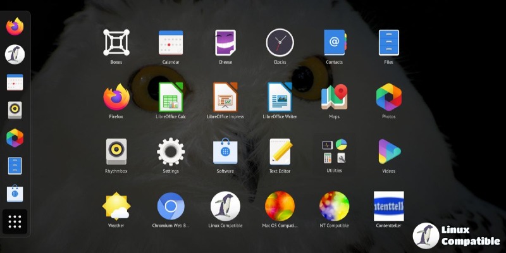Launch Chromium Web Browser
Screen dimensions: 506x253
(171, 206)
